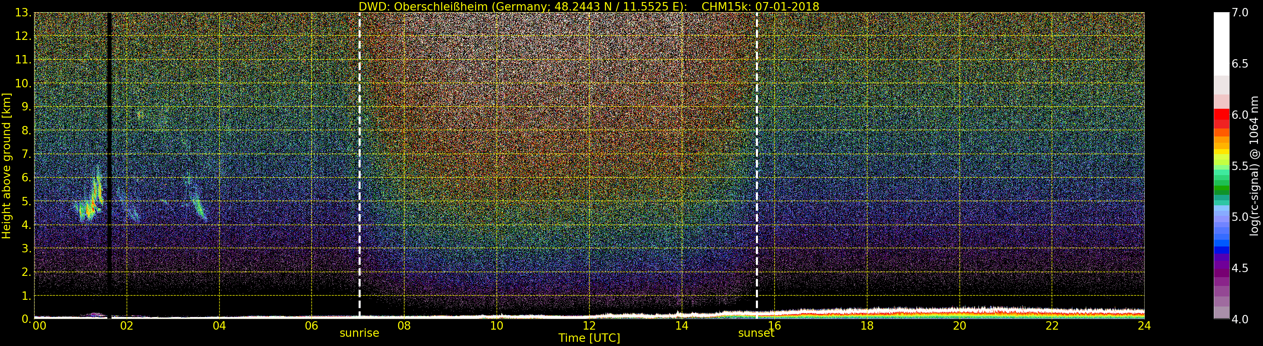Click the colorbar label 'log(rc-signal) @ 1064 nm'

coord(1255,165)
